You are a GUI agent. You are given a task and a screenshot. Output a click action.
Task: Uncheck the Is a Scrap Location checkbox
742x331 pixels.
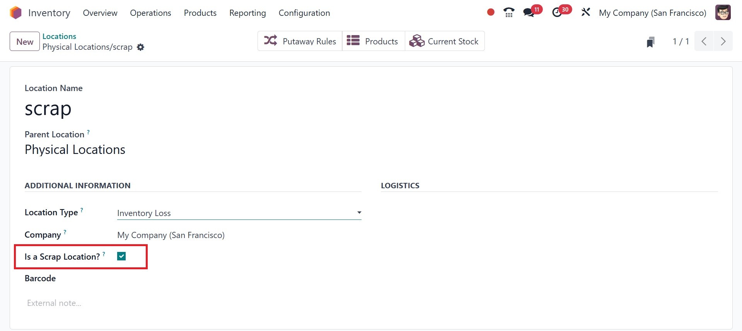121,257
